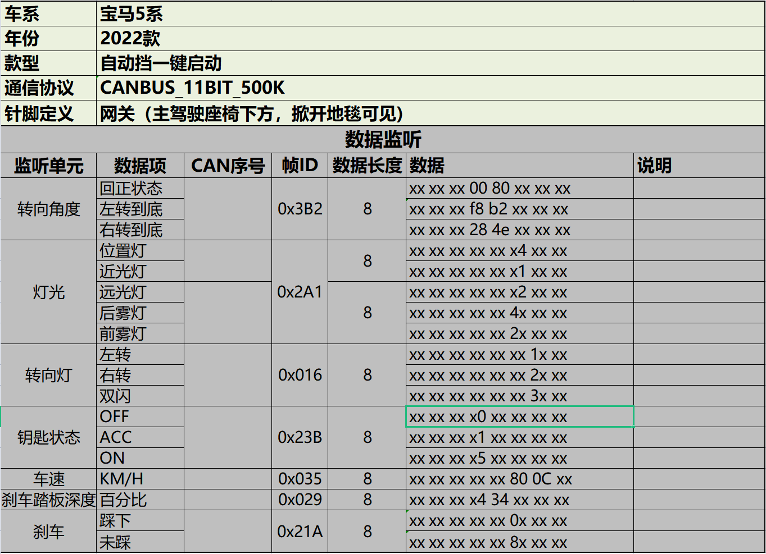Image resolution: width=766 pixels, height=554 pixels.
Task: Click the CANBUS_11BIT_500K protocol cell
Action: tap(192, 88)
